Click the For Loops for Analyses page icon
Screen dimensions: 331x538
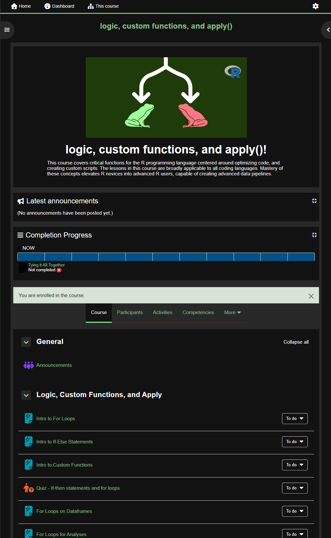(29, 534)
